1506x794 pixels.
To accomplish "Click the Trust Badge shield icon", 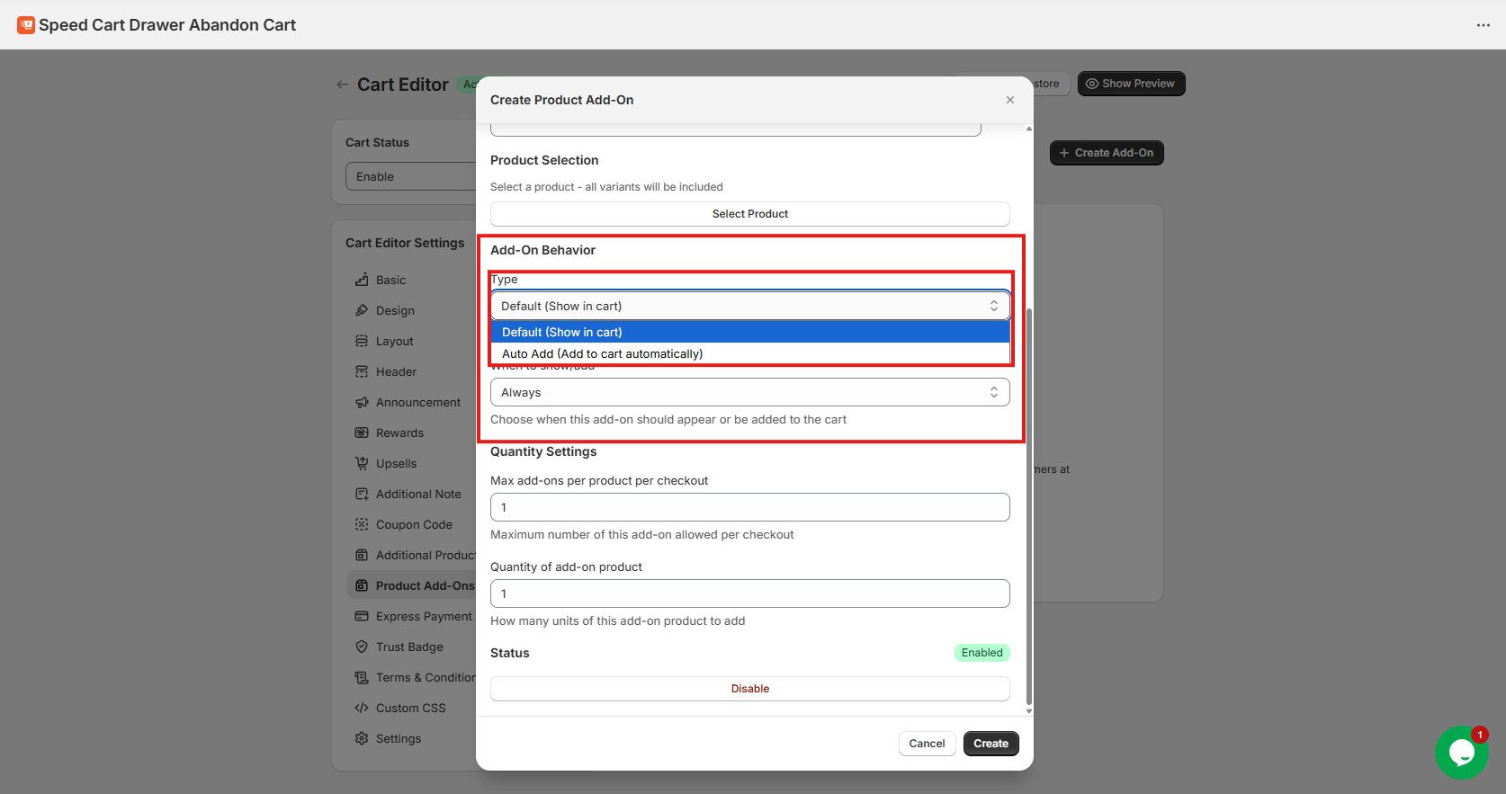I will point(362,647).
